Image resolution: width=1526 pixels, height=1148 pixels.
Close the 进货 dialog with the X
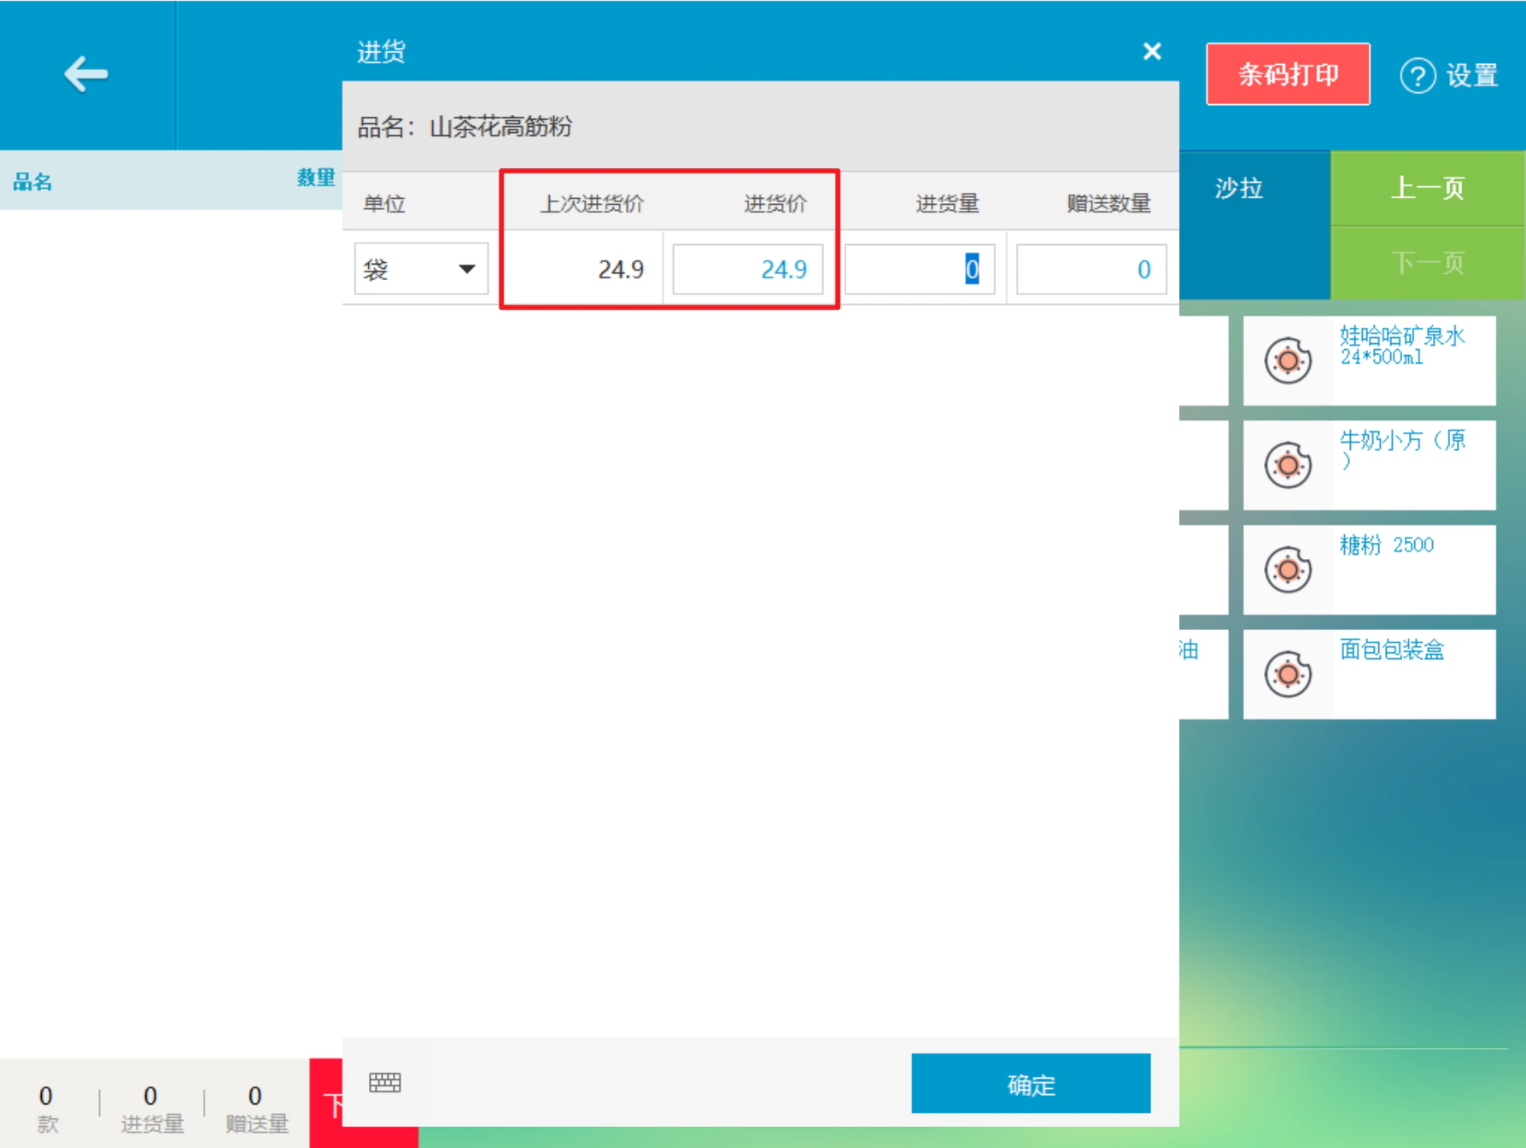(1152, 51)
